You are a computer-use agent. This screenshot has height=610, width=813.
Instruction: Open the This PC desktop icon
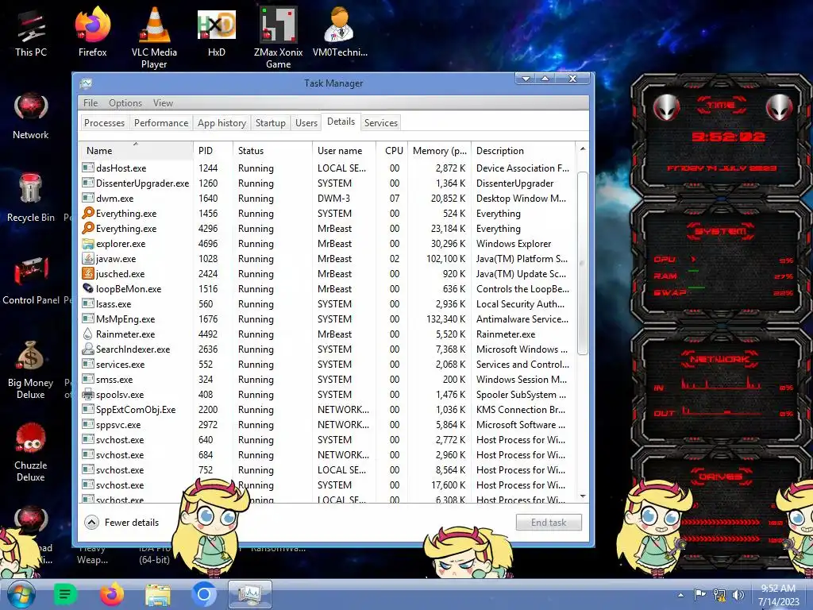31,33
